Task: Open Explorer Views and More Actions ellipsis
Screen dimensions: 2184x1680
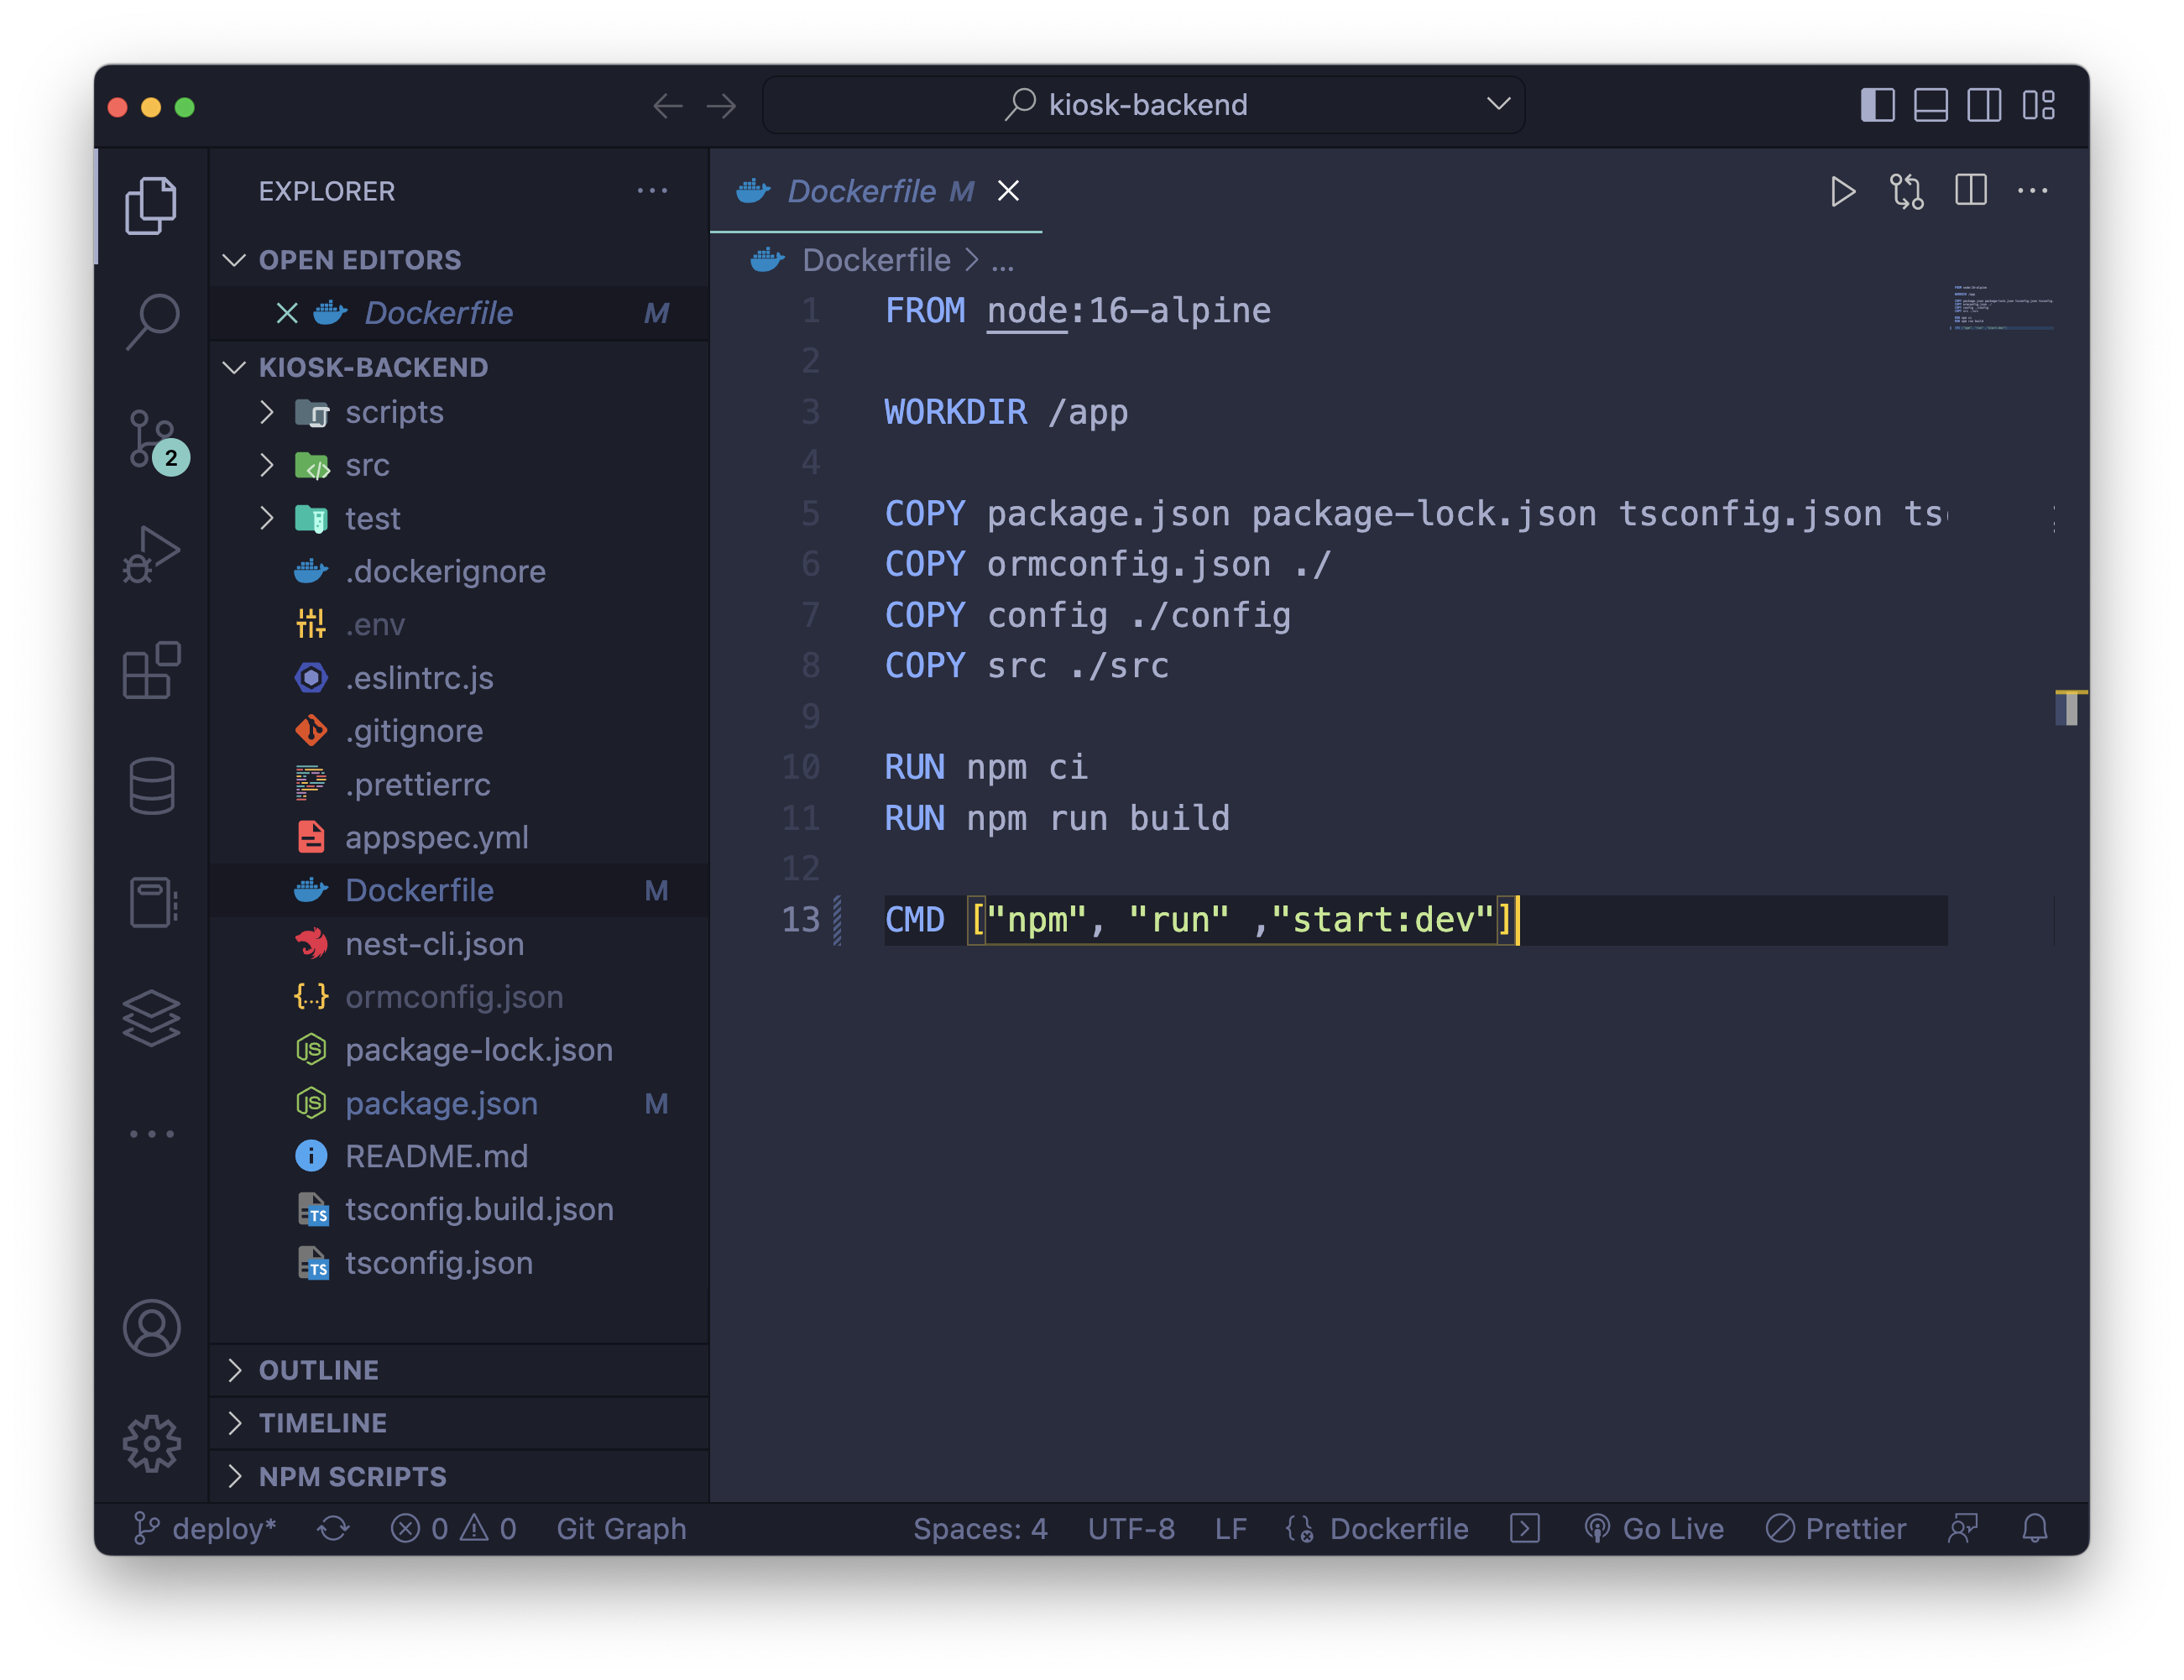Action: [652, 190]
